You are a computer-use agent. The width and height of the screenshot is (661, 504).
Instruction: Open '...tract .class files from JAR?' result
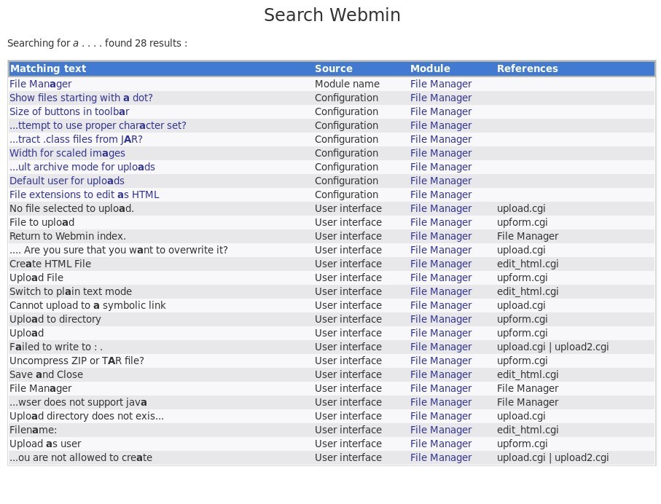click(76, 139)
